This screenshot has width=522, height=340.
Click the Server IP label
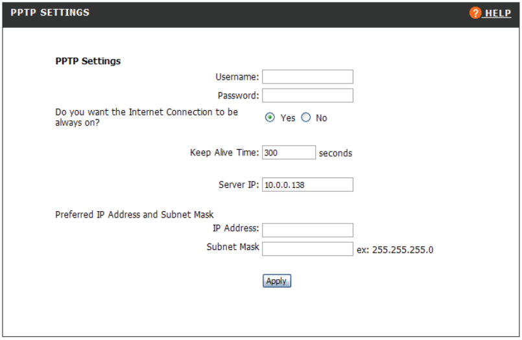pyautogui.click(x=239, y=185)
